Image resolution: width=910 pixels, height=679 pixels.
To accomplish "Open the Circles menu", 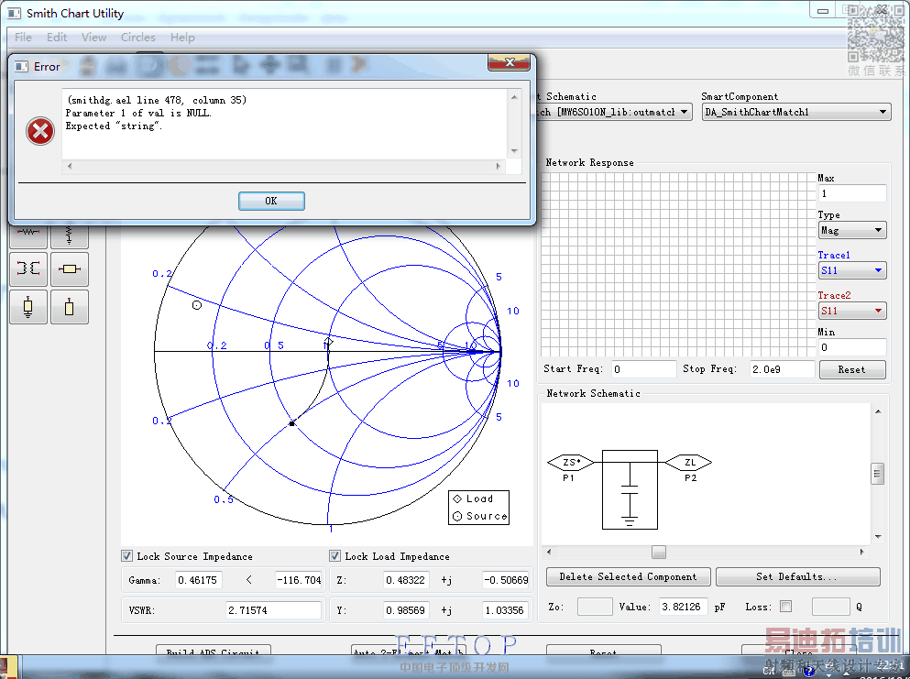I will click(137, 38).
